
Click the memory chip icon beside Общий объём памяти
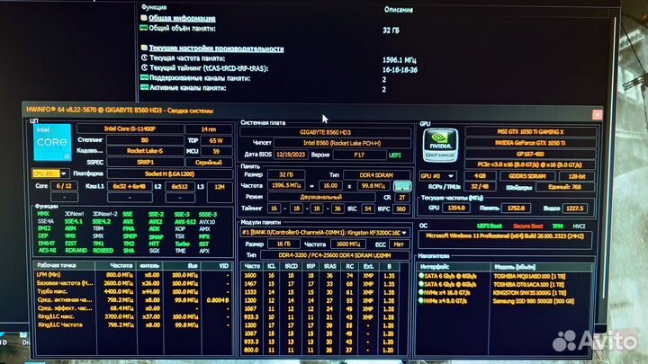pyautogui.click(x=144, y=28)
